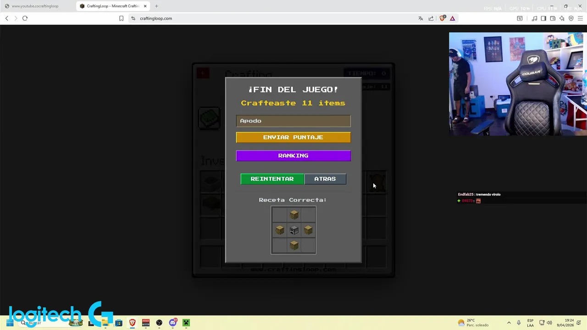Click the top wooden plank in recipe grid
Screen dimensions: 587x330
tap(294, 214)
